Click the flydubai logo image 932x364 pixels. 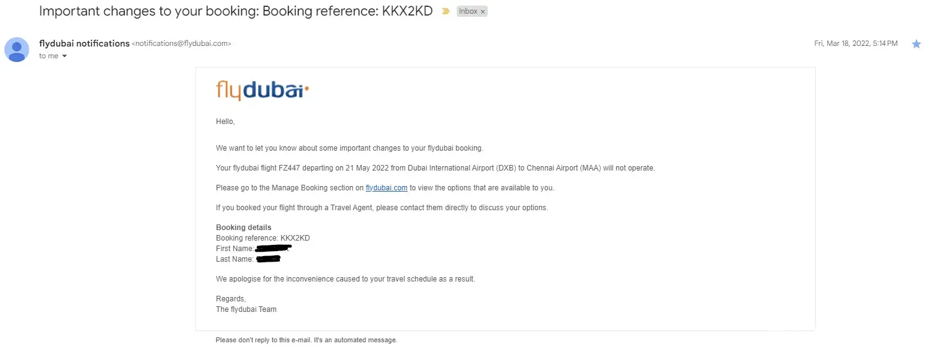click(262, 91)
